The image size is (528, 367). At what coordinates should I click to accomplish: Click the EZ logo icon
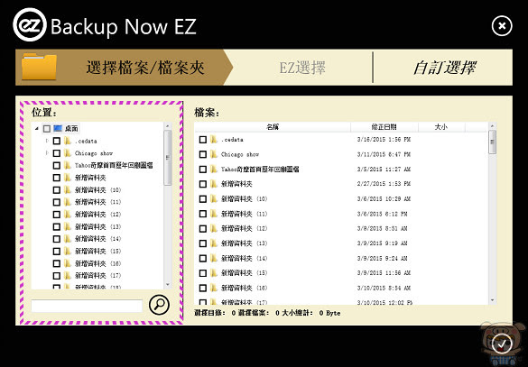tap(30, 25)
